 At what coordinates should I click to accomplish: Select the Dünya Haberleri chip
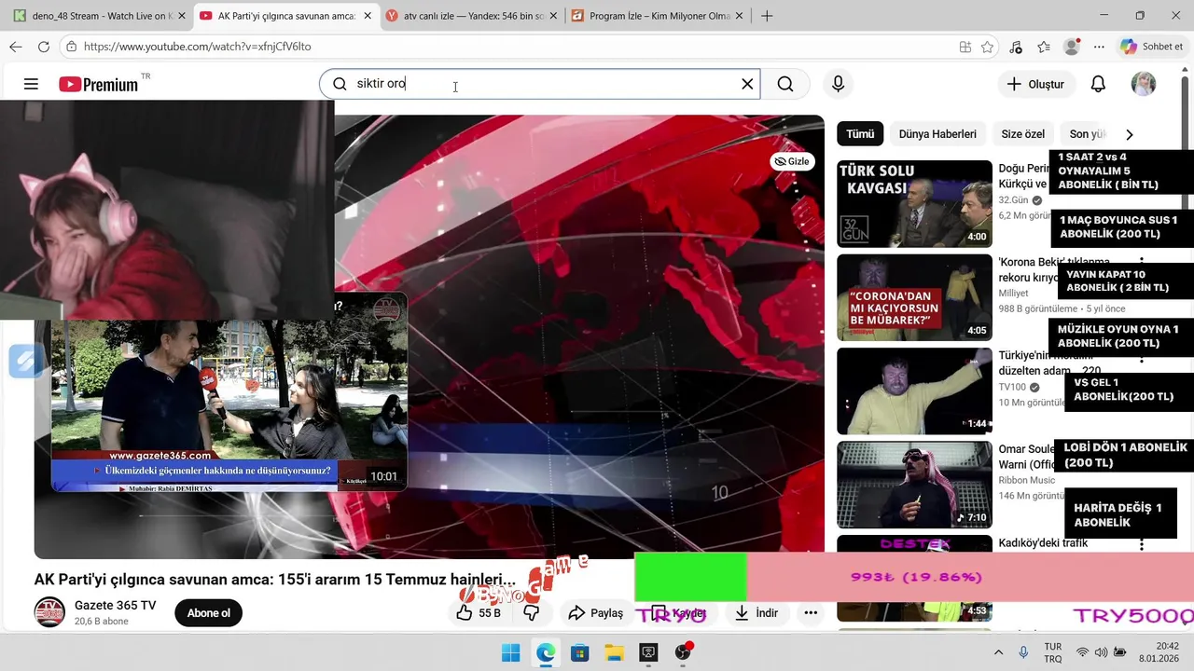tap(937, 134)
